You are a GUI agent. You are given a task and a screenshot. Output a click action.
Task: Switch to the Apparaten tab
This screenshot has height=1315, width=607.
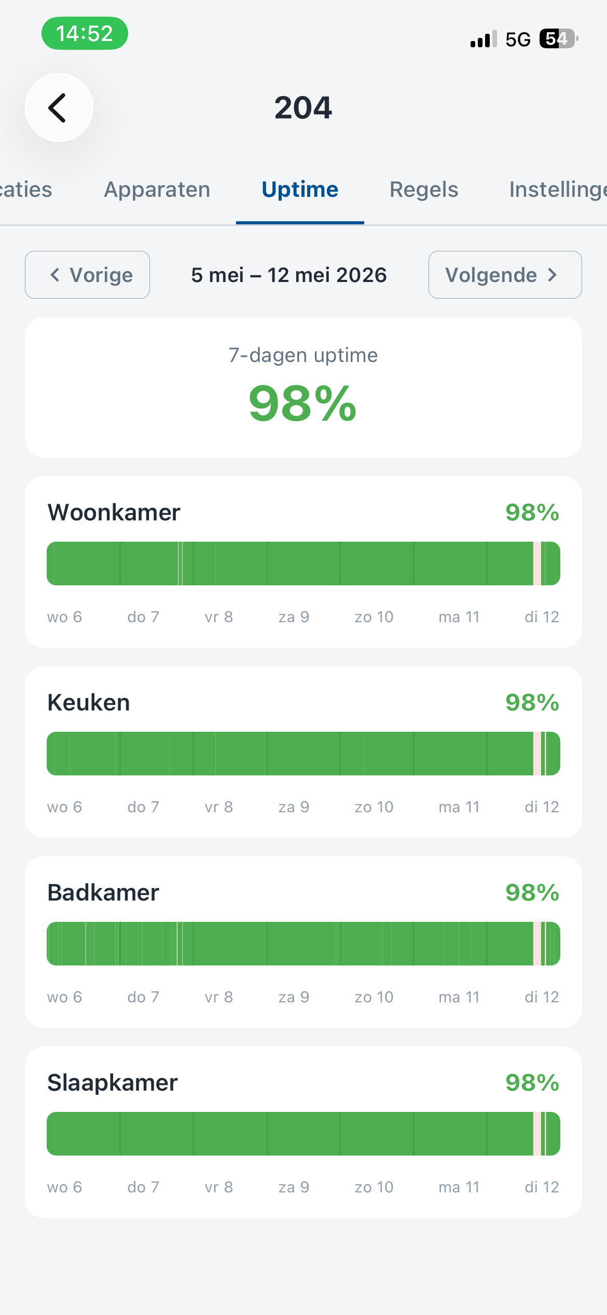pyautogui.click(x=157, y=190)
